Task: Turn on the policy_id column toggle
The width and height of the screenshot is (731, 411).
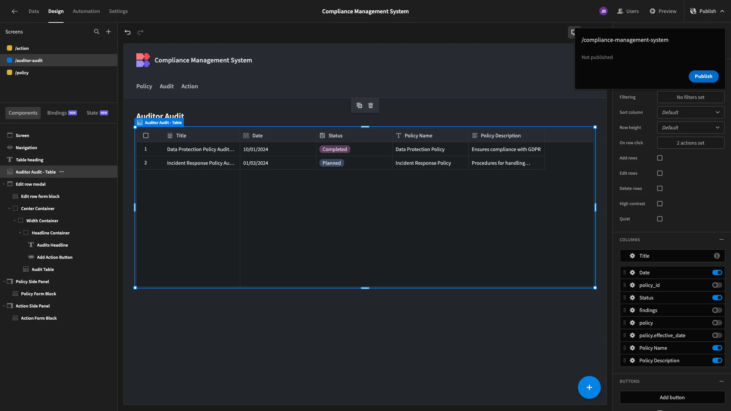Action: [x=717, y=285]
